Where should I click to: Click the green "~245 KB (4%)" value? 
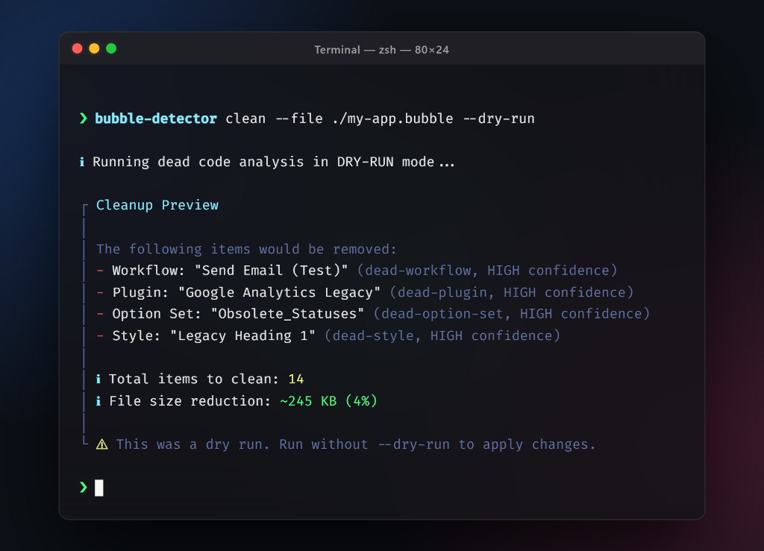click(329, 401)
